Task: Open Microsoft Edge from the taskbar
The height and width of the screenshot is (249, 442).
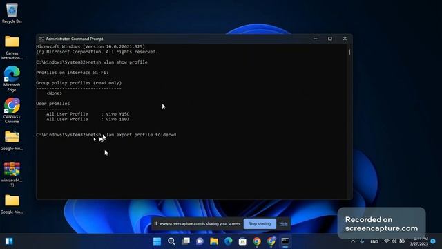Action: pos(229,241)
